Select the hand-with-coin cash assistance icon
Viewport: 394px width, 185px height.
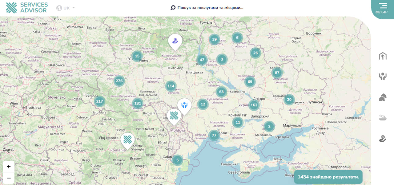tap(383, 139)
